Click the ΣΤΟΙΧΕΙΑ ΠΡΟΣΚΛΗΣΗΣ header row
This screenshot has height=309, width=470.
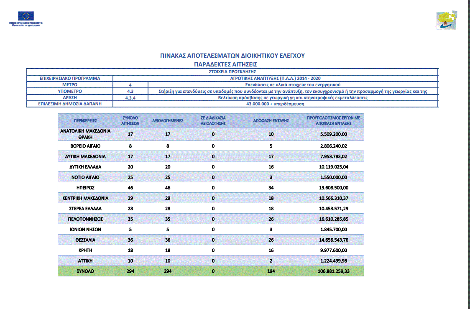coord(232,72)
